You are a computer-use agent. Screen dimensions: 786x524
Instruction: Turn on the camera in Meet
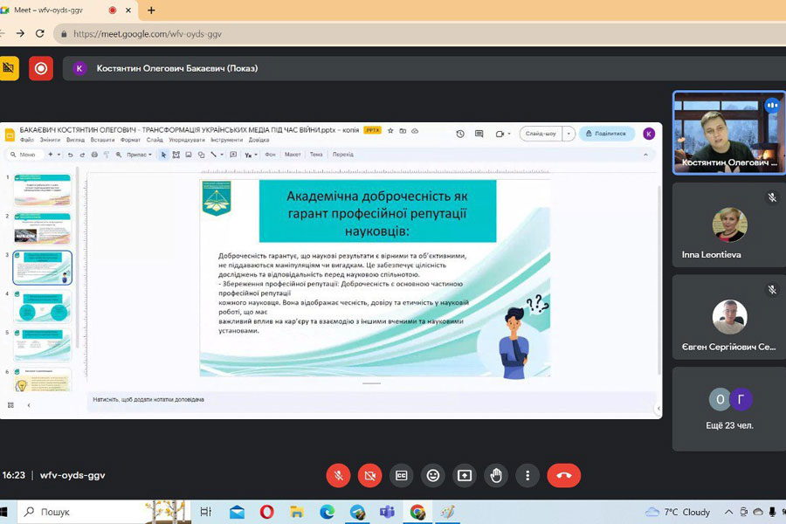click(x=369, y=475)
